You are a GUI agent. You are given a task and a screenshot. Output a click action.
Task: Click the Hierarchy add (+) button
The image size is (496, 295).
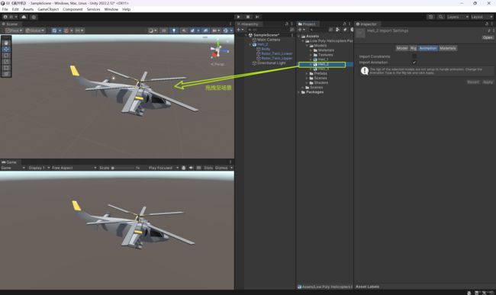pyautogui.click(x=240, y=30)
